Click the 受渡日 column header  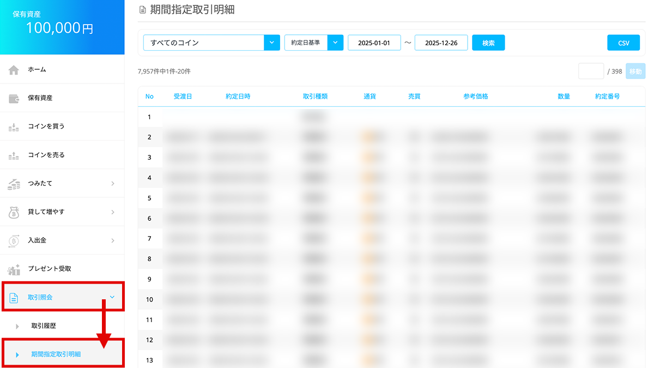click(x=183, y=96)
